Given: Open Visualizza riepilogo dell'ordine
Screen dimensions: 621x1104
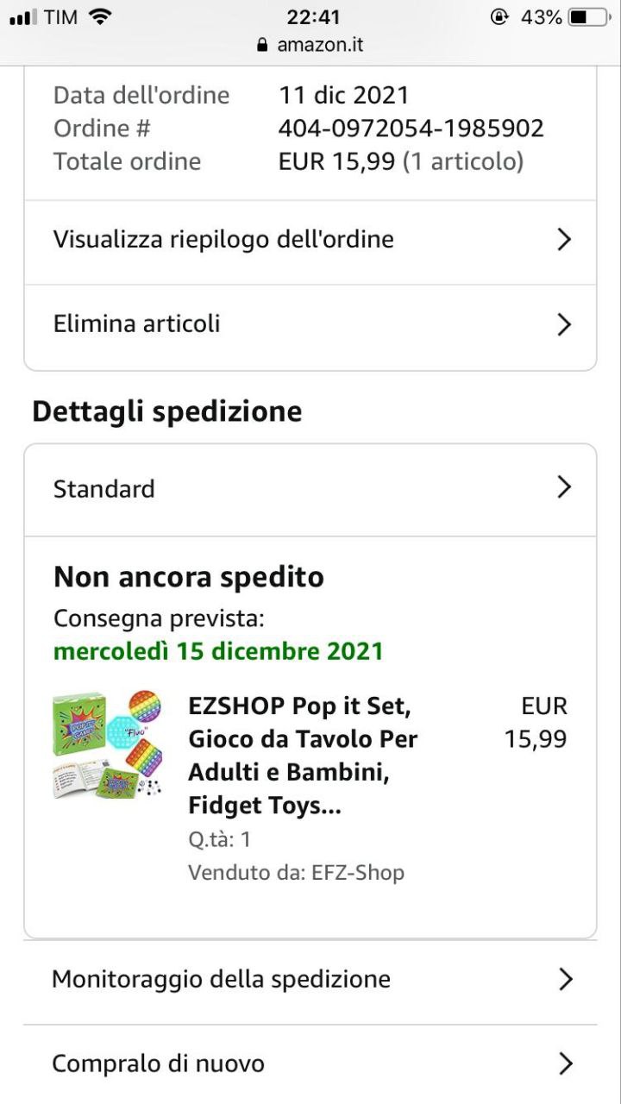Looking at the screenshot, I should (223, 239).
